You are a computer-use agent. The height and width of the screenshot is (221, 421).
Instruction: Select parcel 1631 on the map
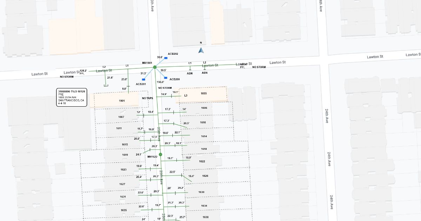[123, 197]
